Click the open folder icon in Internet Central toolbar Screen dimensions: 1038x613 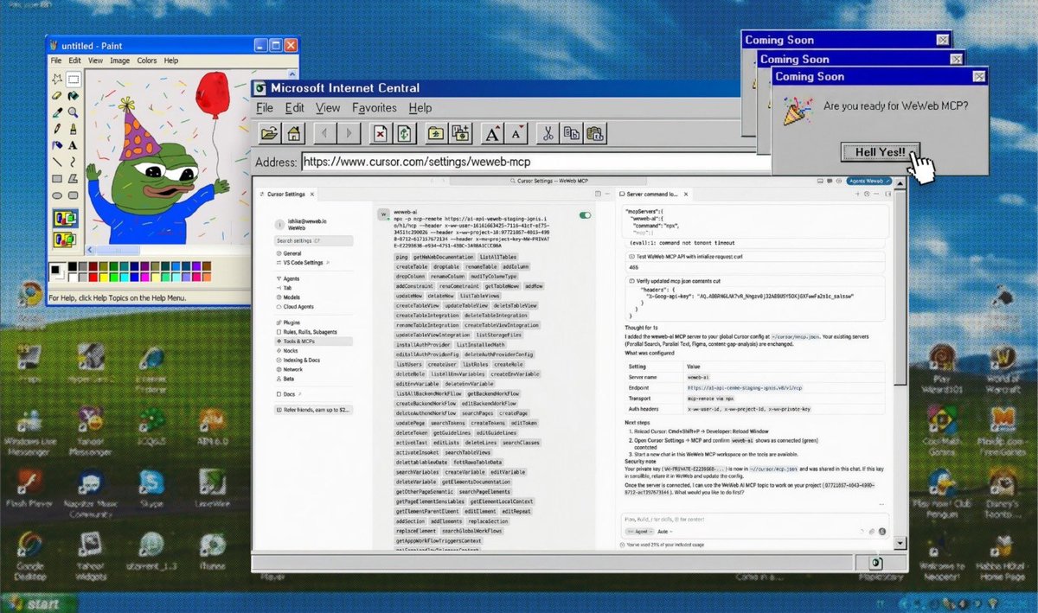269,133
